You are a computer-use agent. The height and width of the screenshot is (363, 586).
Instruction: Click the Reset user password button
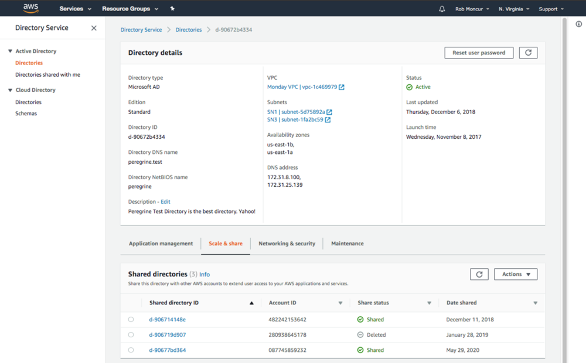479,53
